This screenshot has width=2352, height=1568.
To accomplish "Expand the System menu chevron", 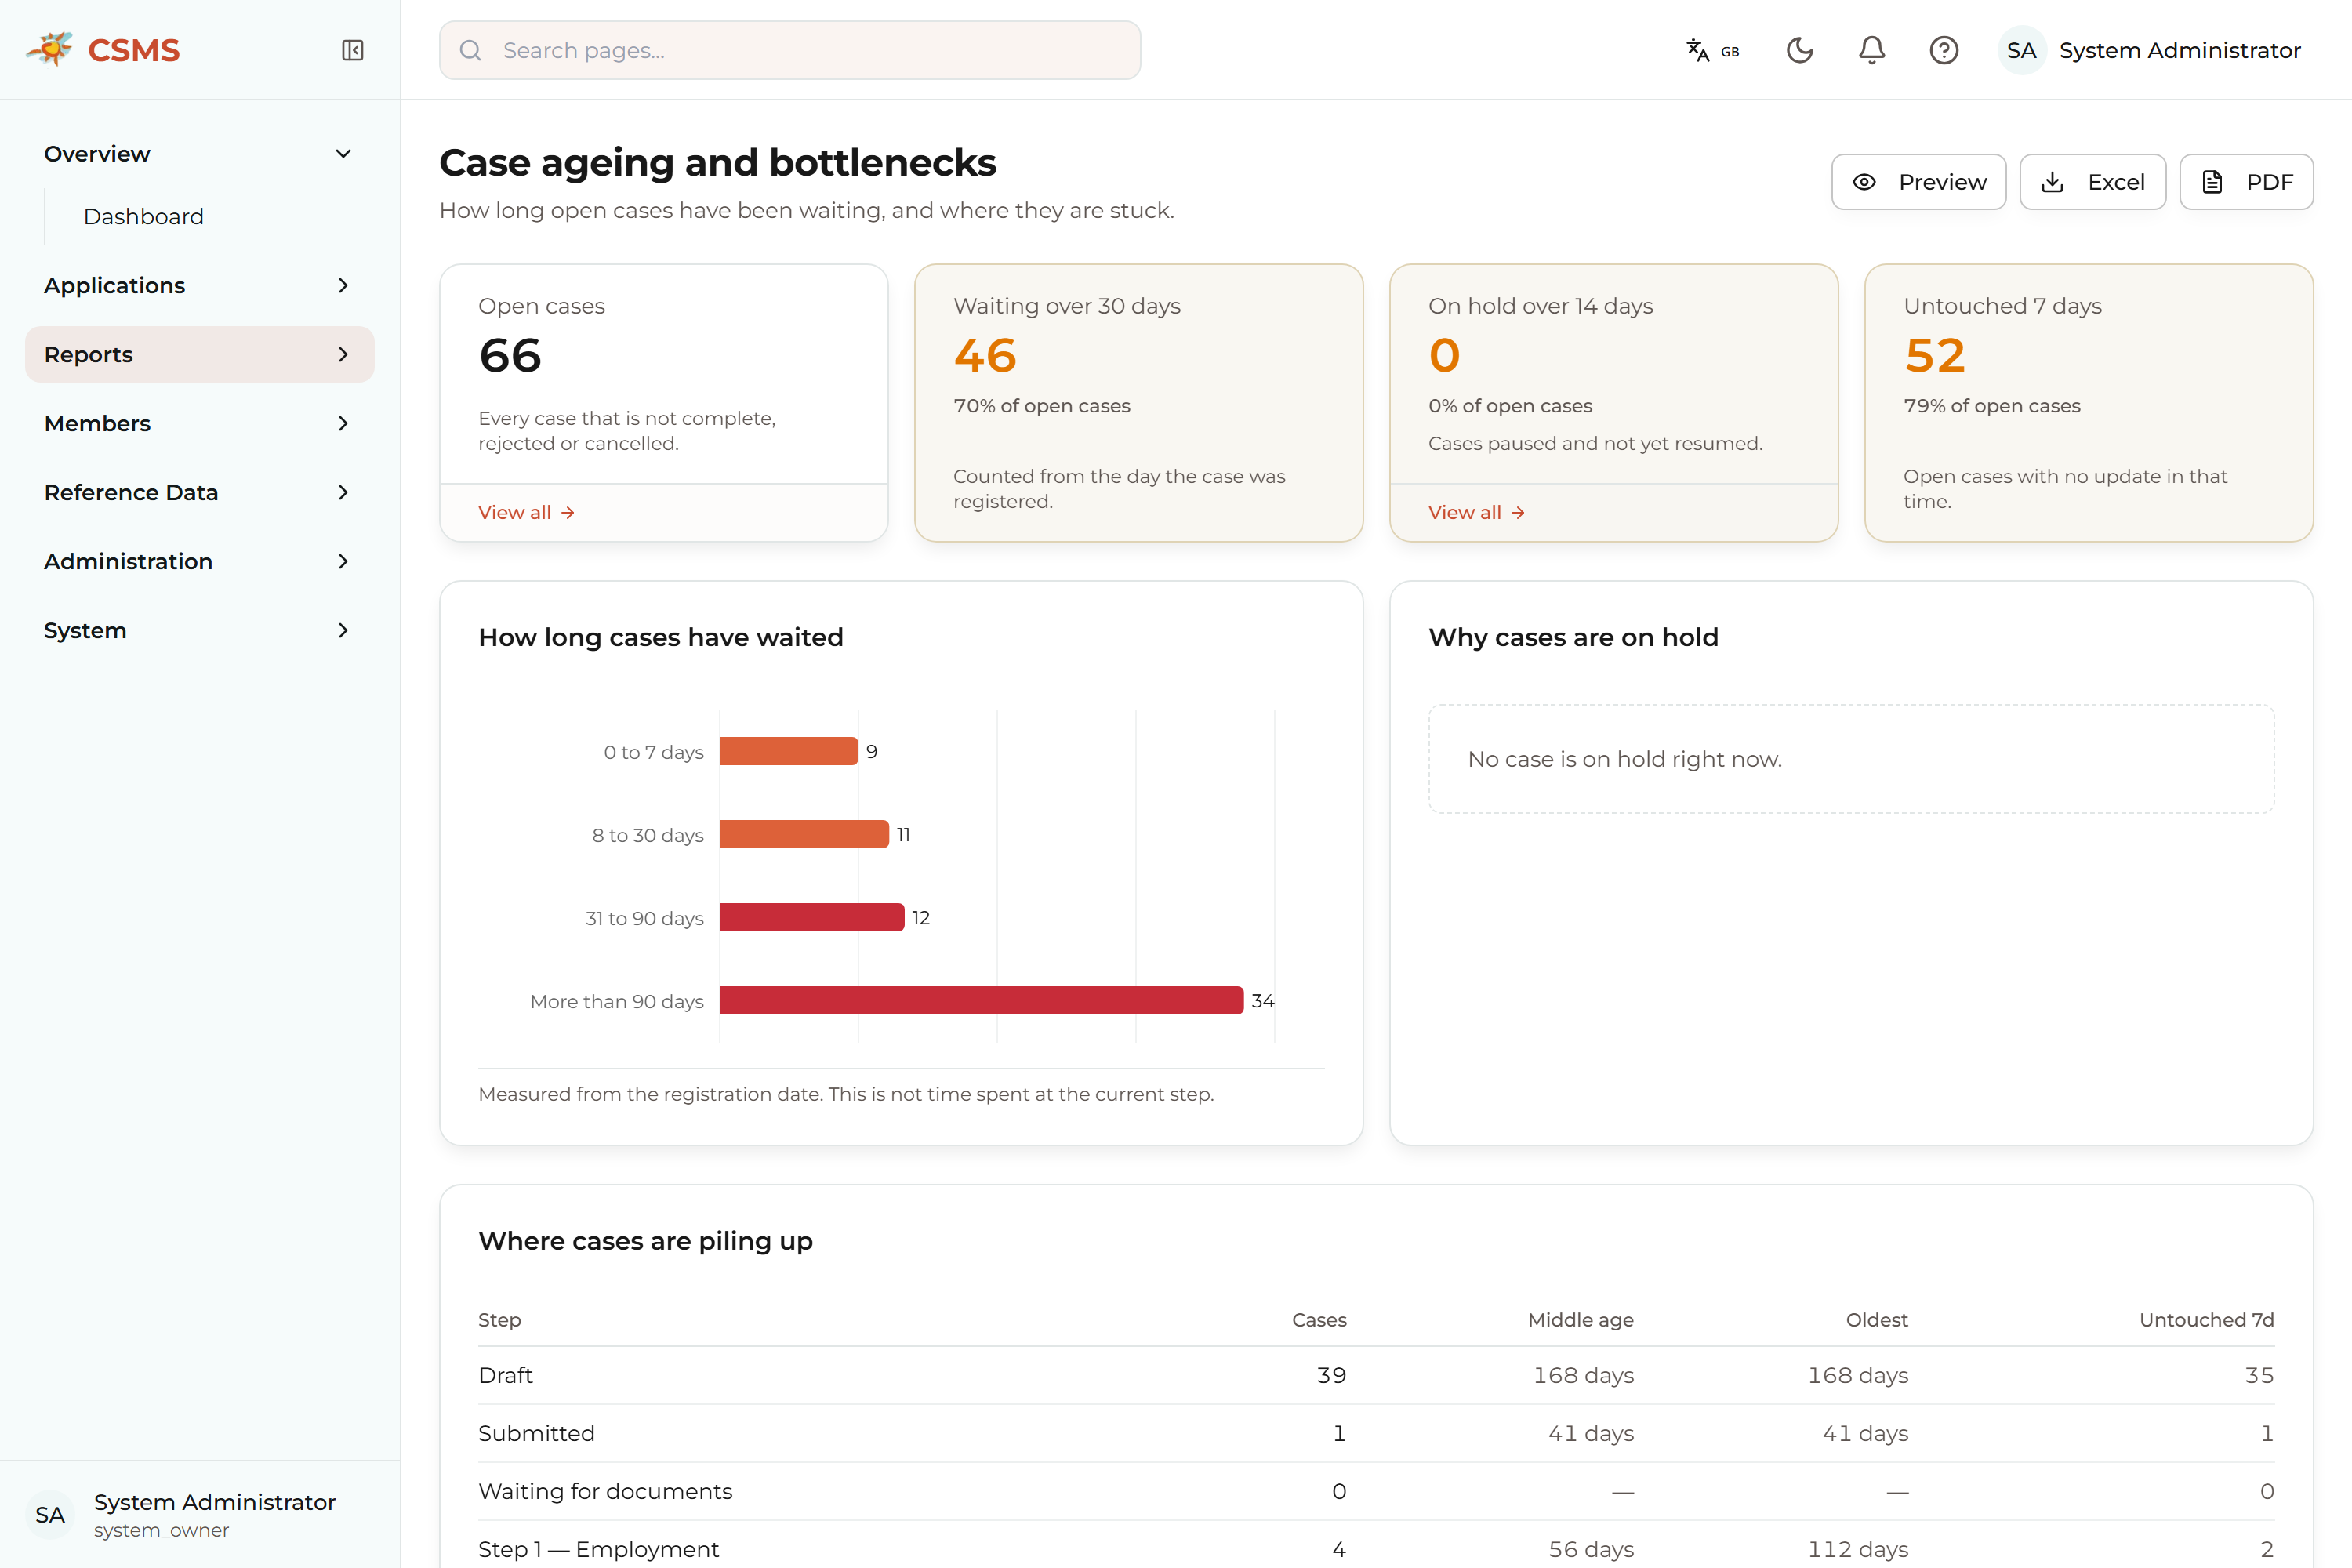I will coord(343,630).
